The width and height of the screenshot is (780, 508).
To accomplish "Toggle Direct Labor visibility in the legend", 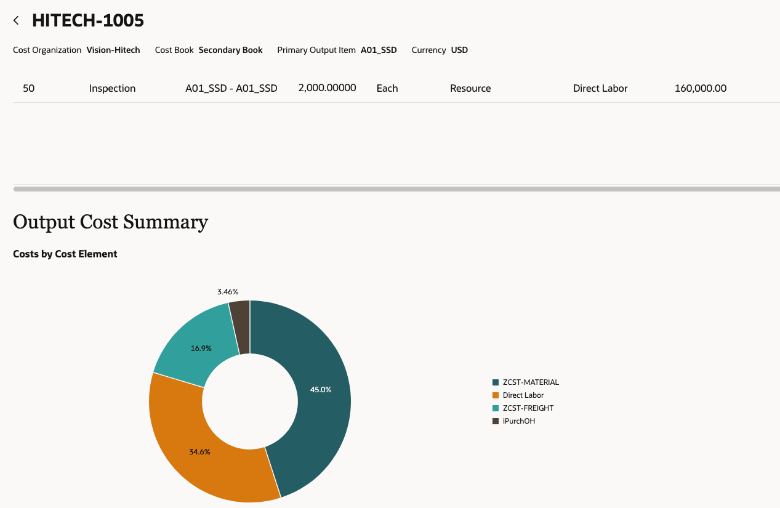I will click(523, 395).
